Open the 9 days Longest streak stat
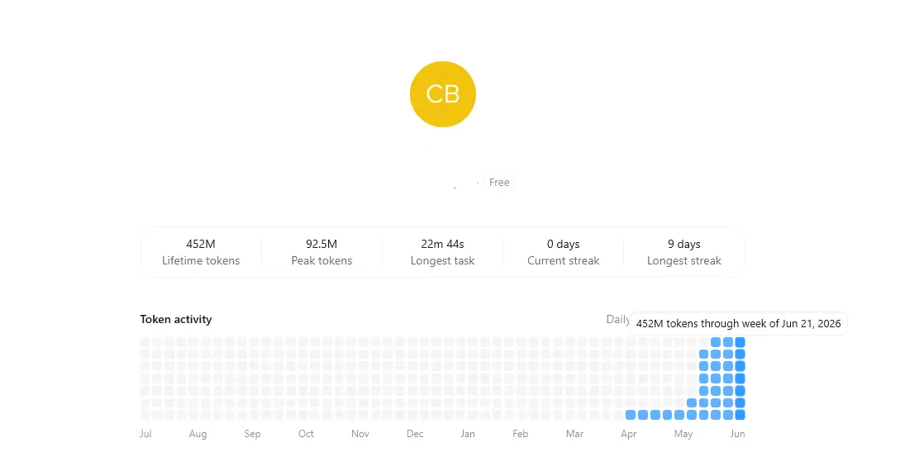The width and height of the screenshot is (900, 457). pos(684,252)
